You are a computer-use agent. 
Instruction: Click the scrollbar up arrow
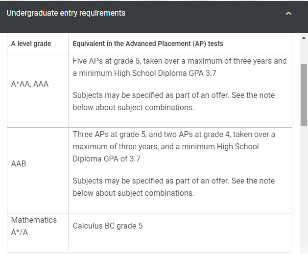point(304,38)
